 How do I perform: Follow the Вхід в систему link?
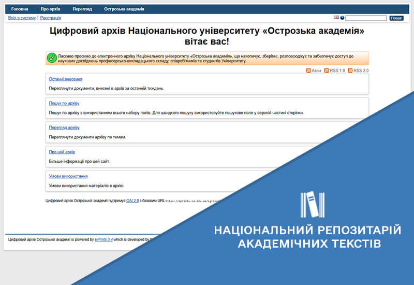click(22, 18)
